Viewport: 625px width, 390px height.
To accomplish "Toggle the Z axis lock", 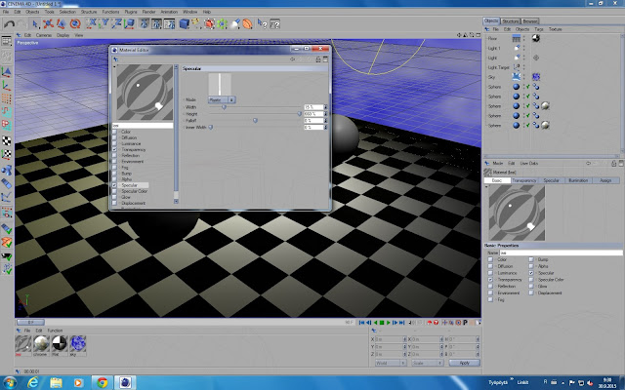I will click(x=117, y=23).
